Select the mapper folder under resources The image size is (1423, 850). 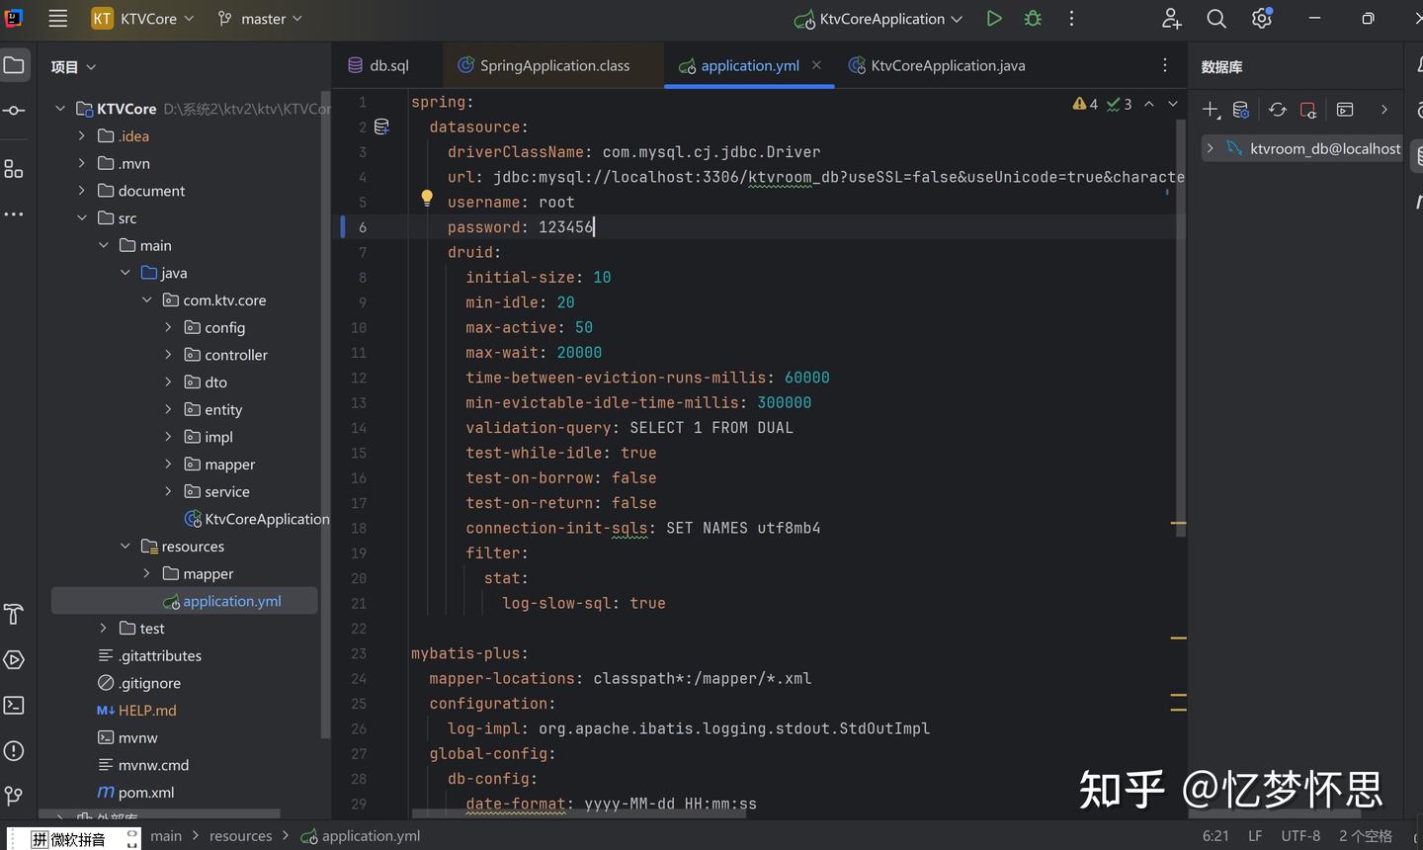pos(208,573)
